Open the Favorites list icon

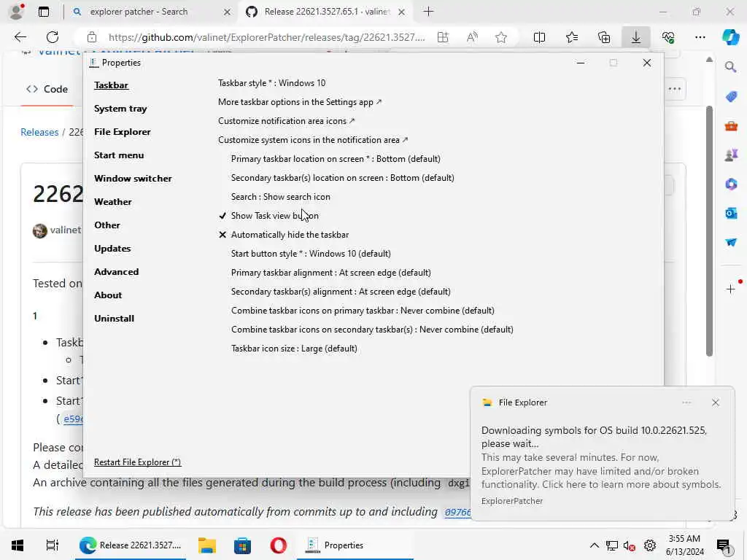[572, 37]
